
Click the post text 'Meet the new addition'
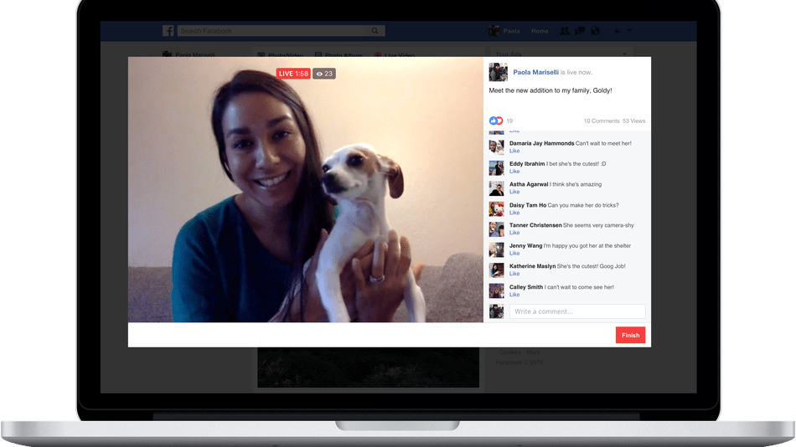[550, 90]
